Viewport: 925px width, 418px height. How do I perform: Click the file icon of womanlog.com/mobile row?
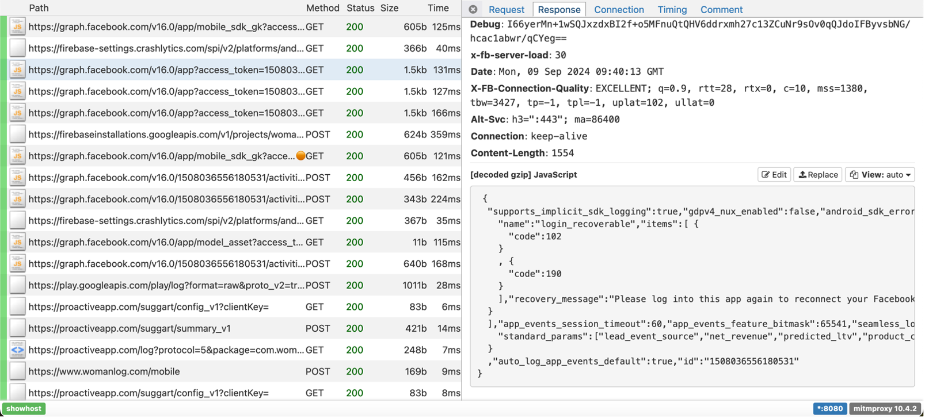coord(17,371)
